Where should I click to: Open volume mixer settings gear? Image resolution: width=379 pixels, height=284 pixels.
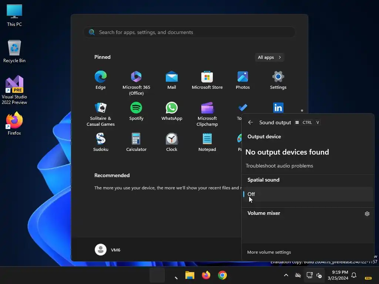(367, 214)
